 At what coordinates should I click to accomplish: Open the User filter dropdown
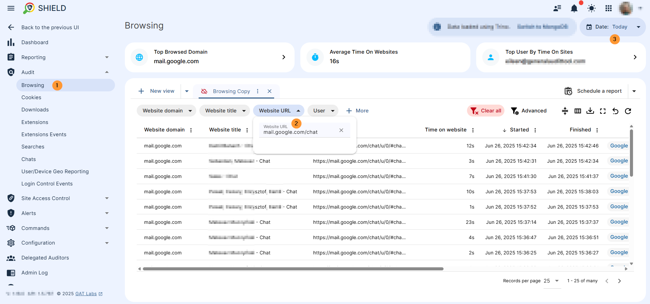(x=323, y=111)
